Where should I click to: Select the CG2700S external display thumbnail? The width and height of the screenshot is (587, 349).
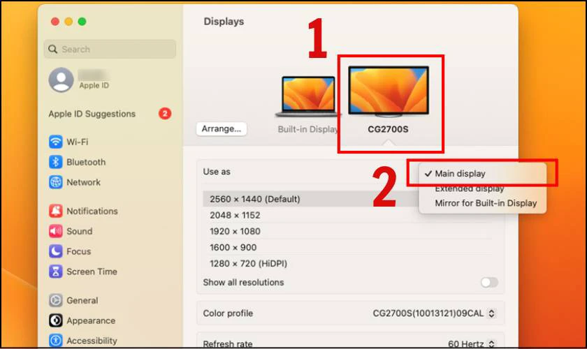(389, 92)
